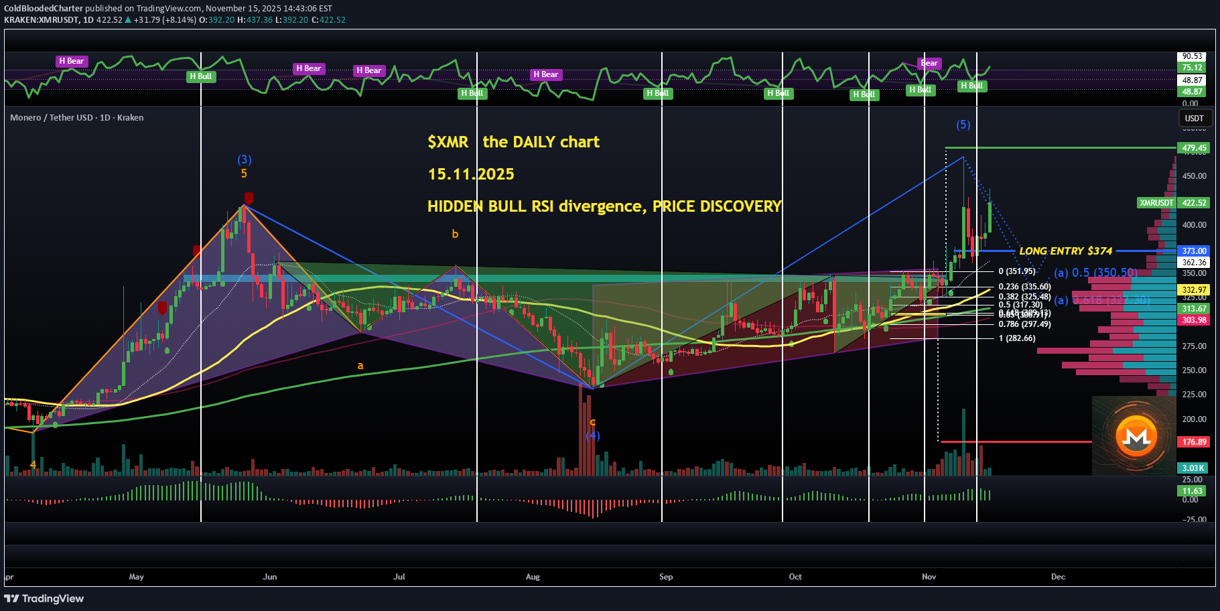Click the green 479.45 price label
Screen dimensions: 1220x611
tap(1193, 148)
